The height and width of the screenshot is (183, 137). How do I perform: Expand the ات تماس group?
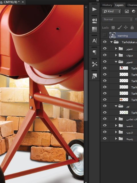[x=116, y=119]
